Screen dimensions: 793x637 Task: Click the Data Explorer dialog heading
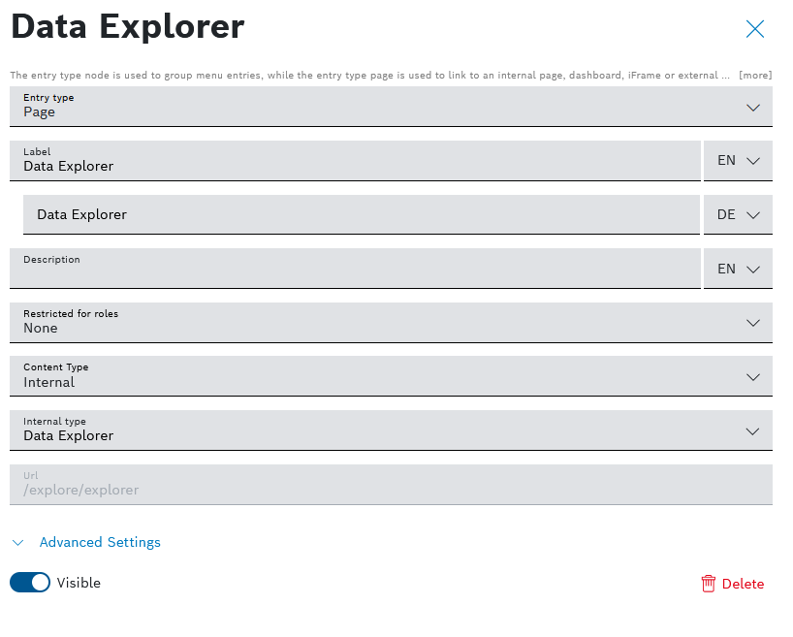(128, 27)
